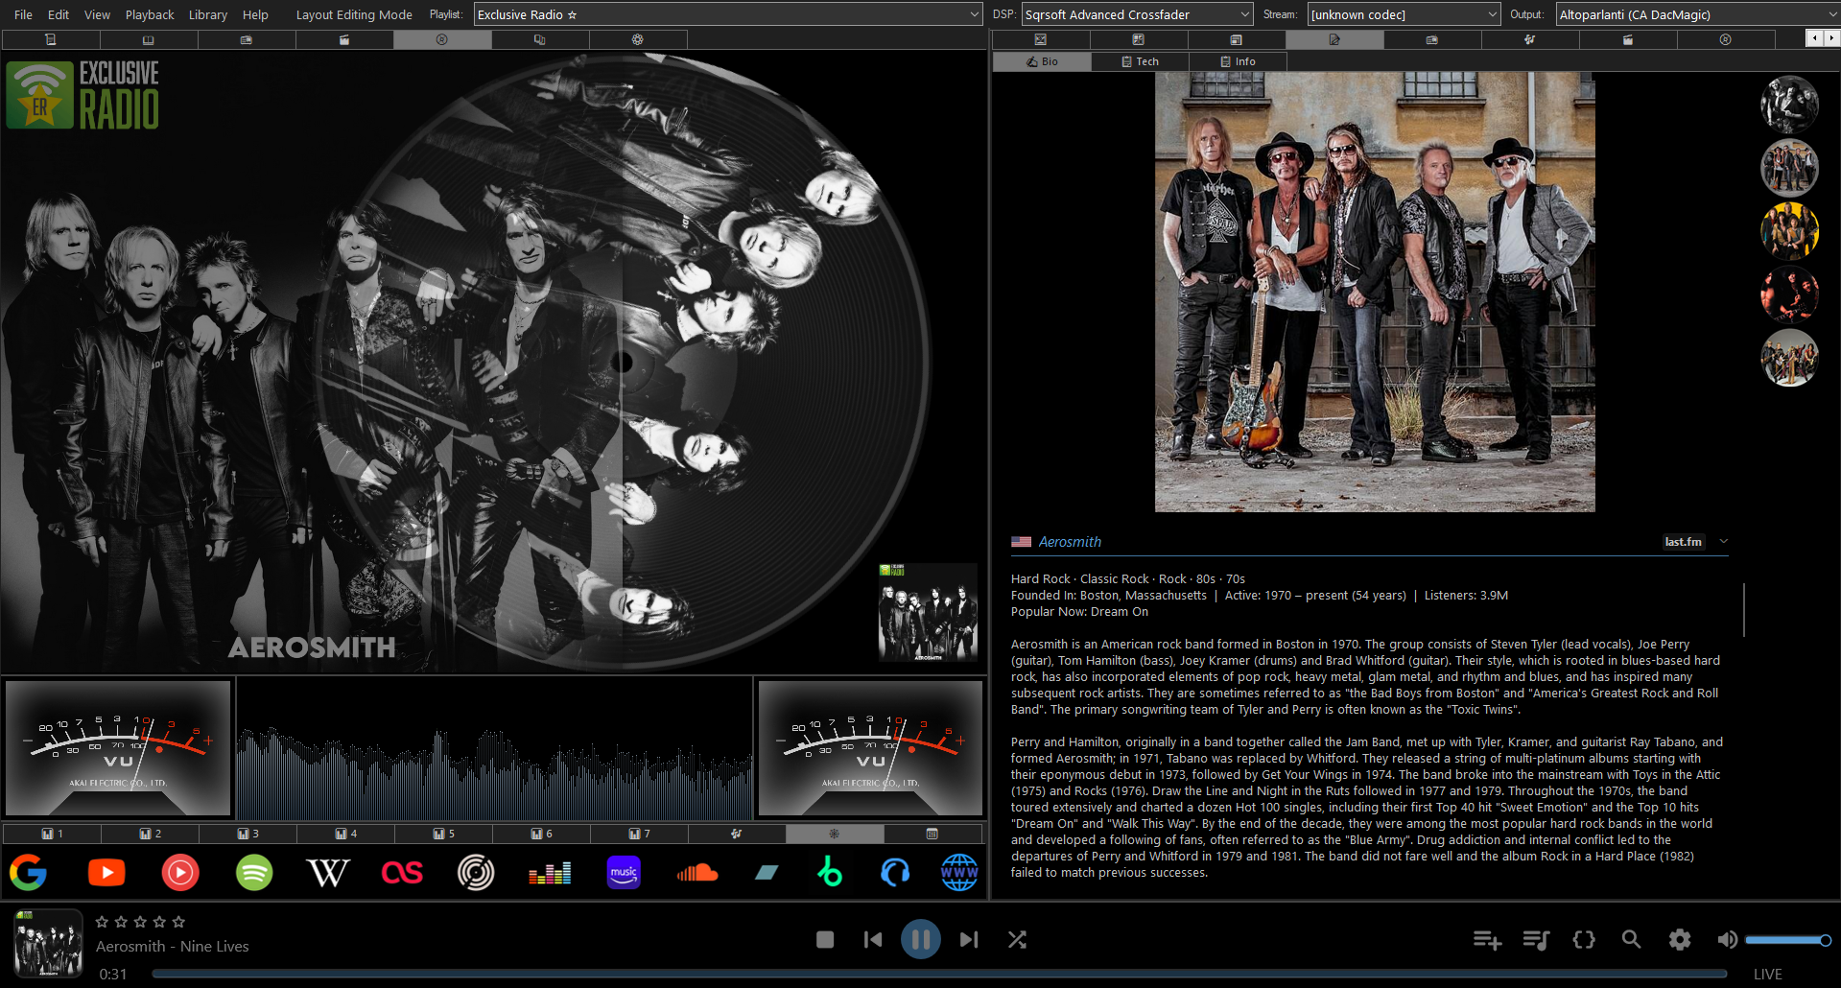1841x988 pixels.
Task: Seek in the track progress bar
Action: coord(939,974)
